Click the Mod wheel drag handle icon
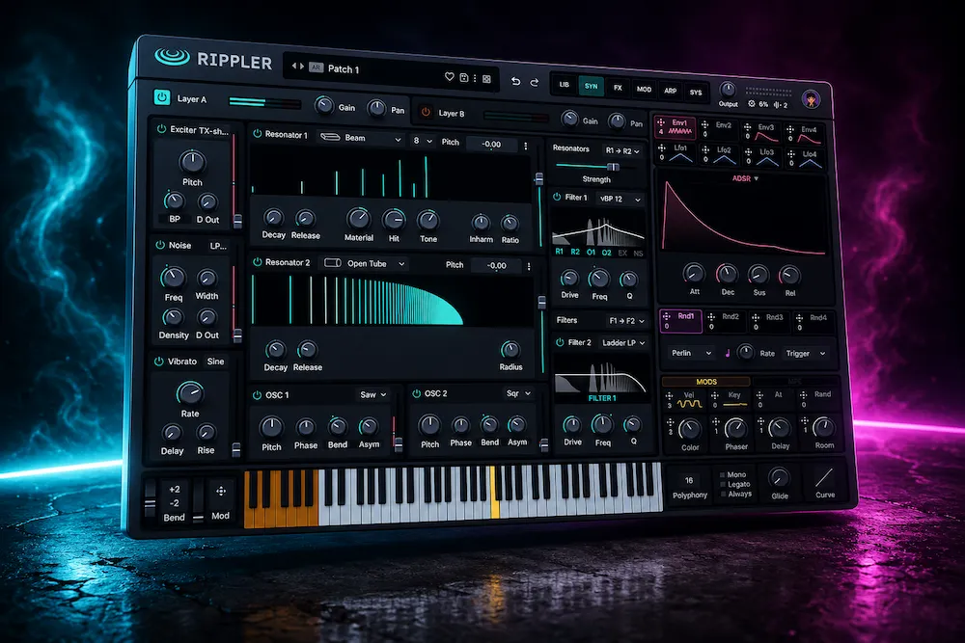965x643 pixels. coord(220,491)
